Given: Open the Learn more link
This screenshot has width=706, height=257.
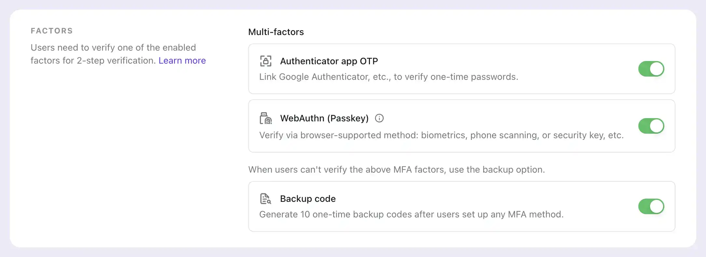Looking at the screenshot, I should tap(182, 61).
